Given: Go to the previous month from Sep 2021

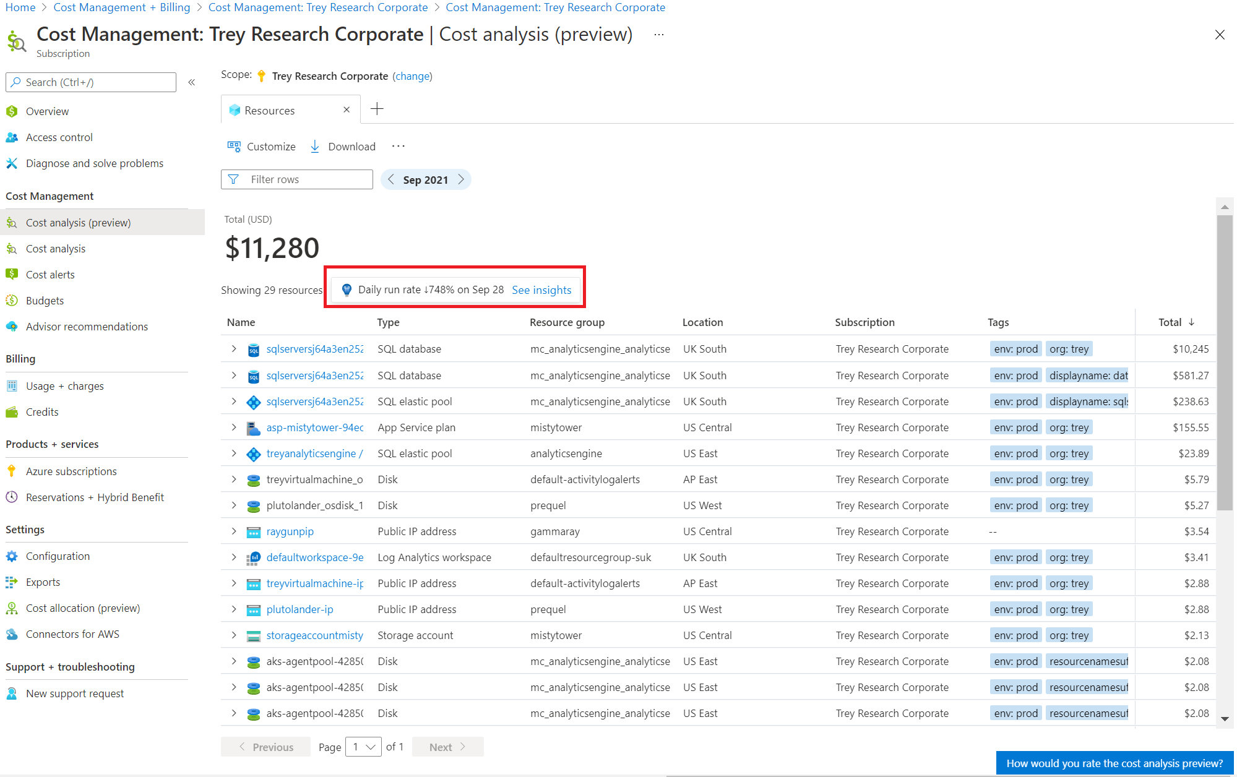Looking at the screenshot, I should (x=391, y=179).
